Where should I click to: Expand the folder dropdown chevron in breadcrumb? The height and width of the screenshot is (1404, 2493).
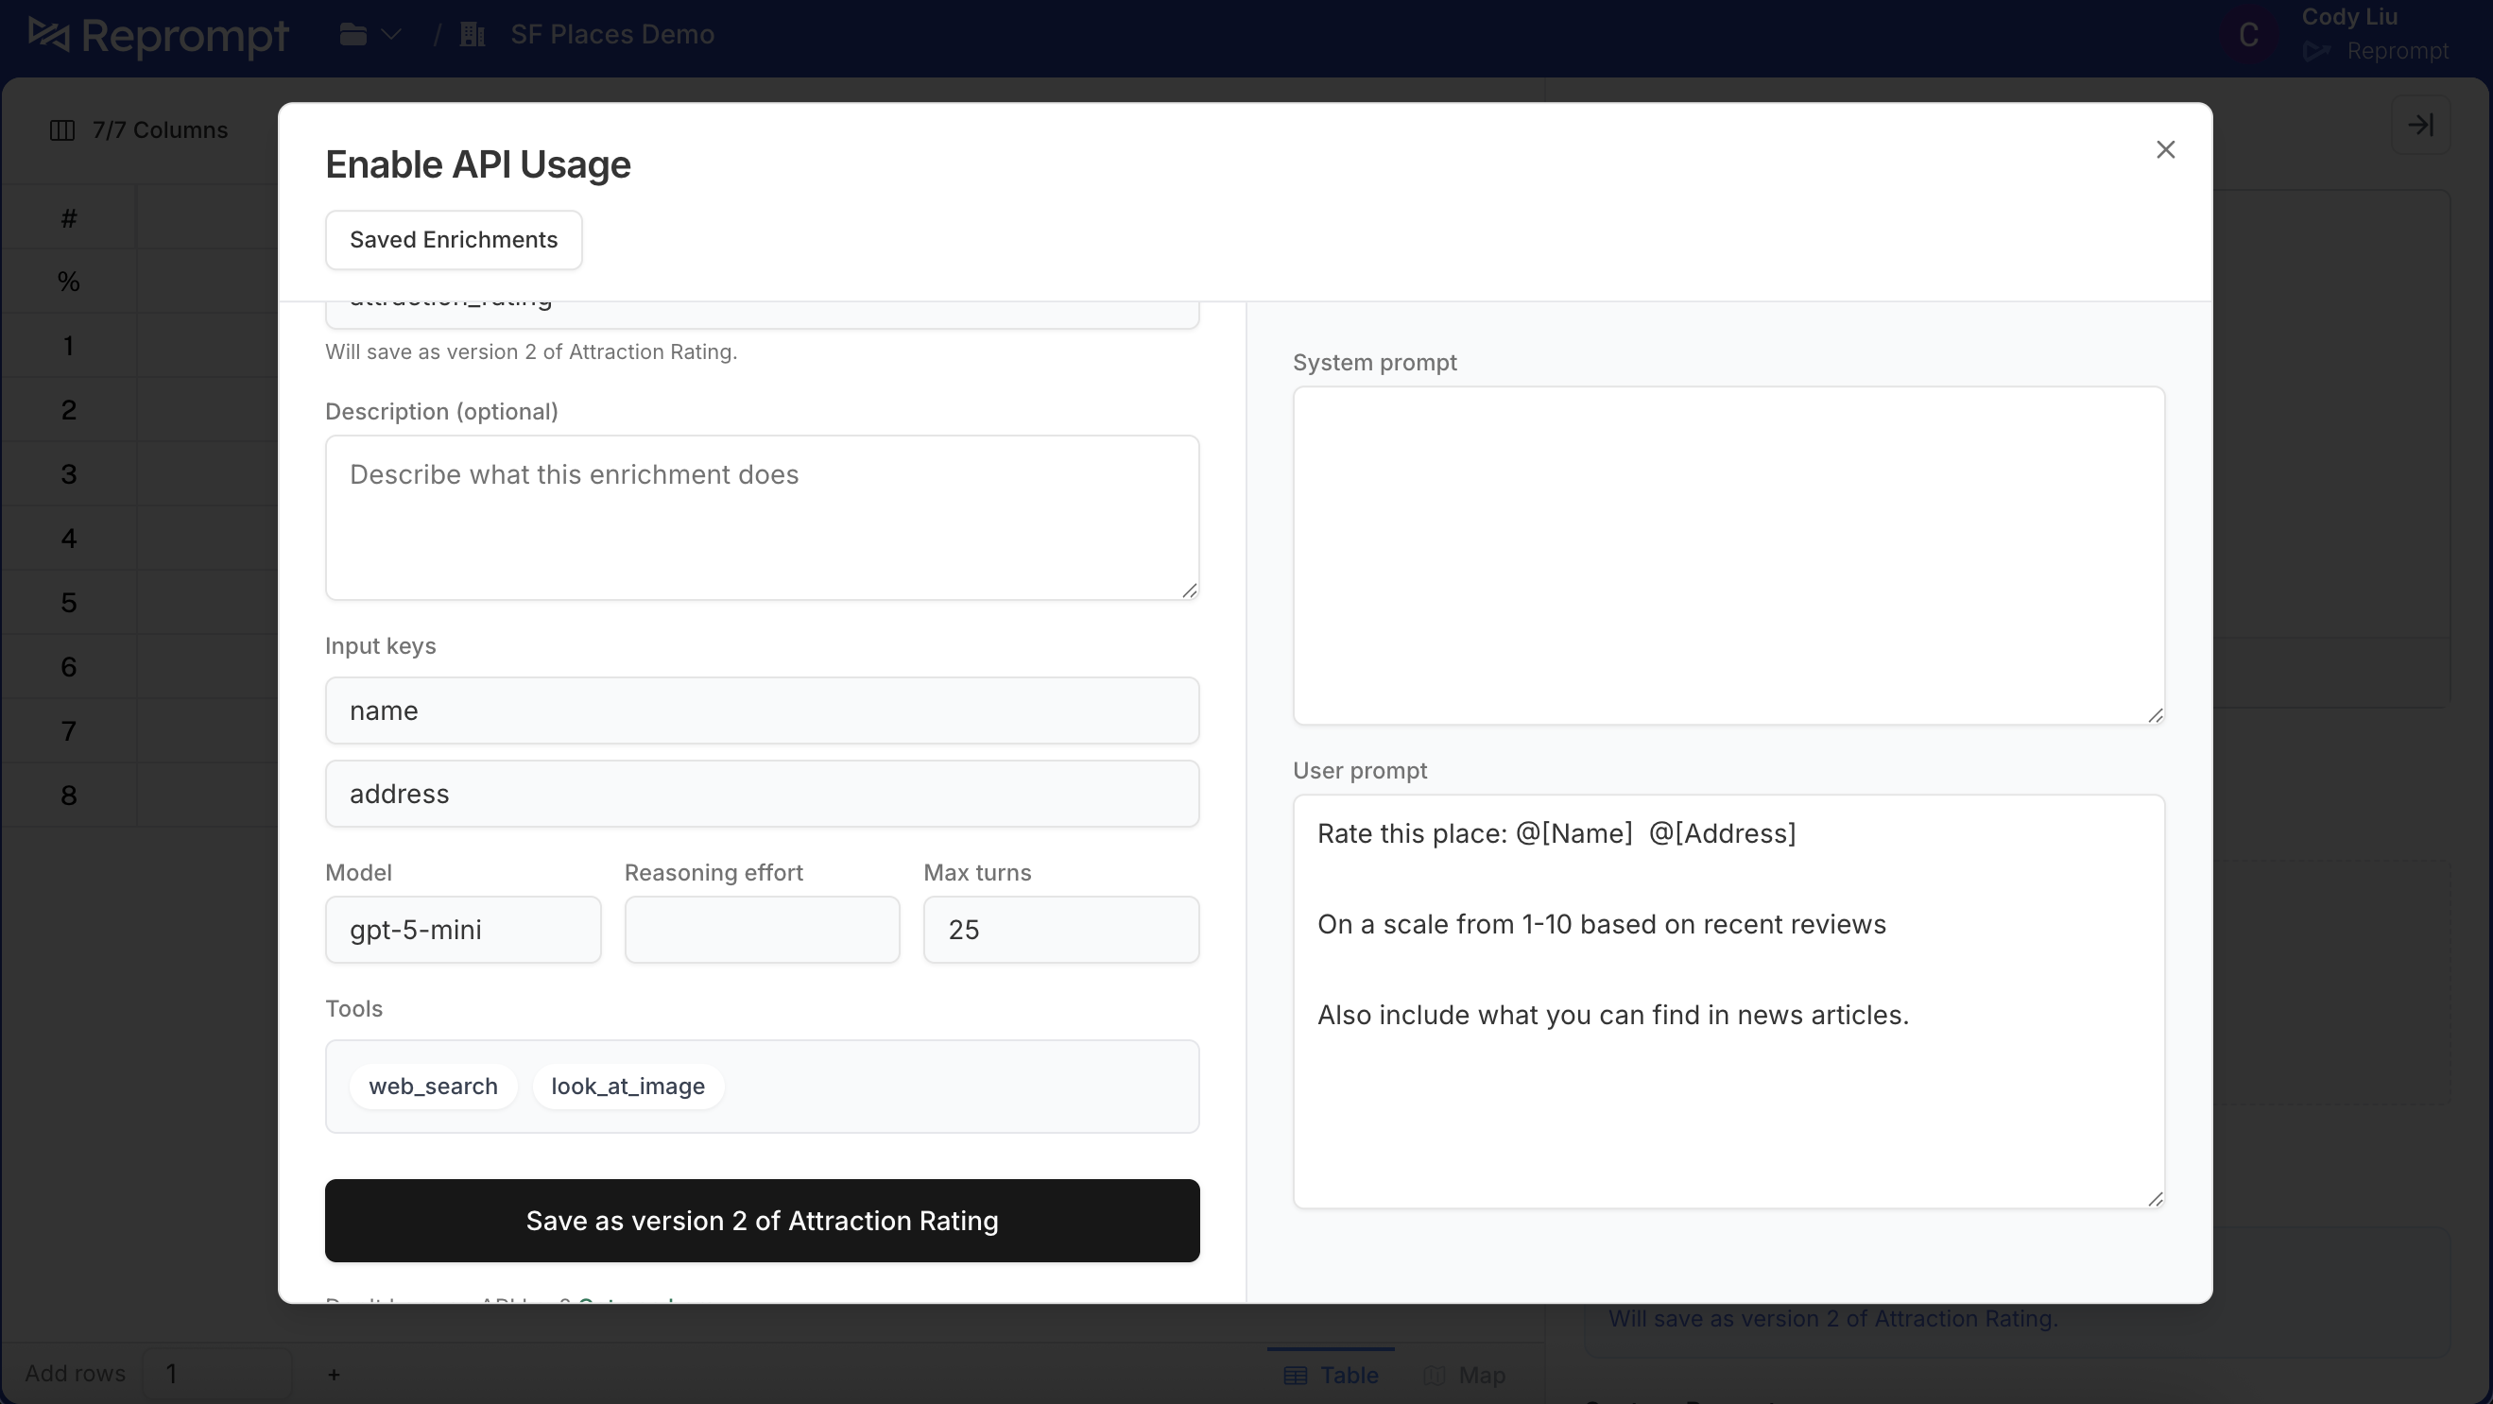[390, 34]
